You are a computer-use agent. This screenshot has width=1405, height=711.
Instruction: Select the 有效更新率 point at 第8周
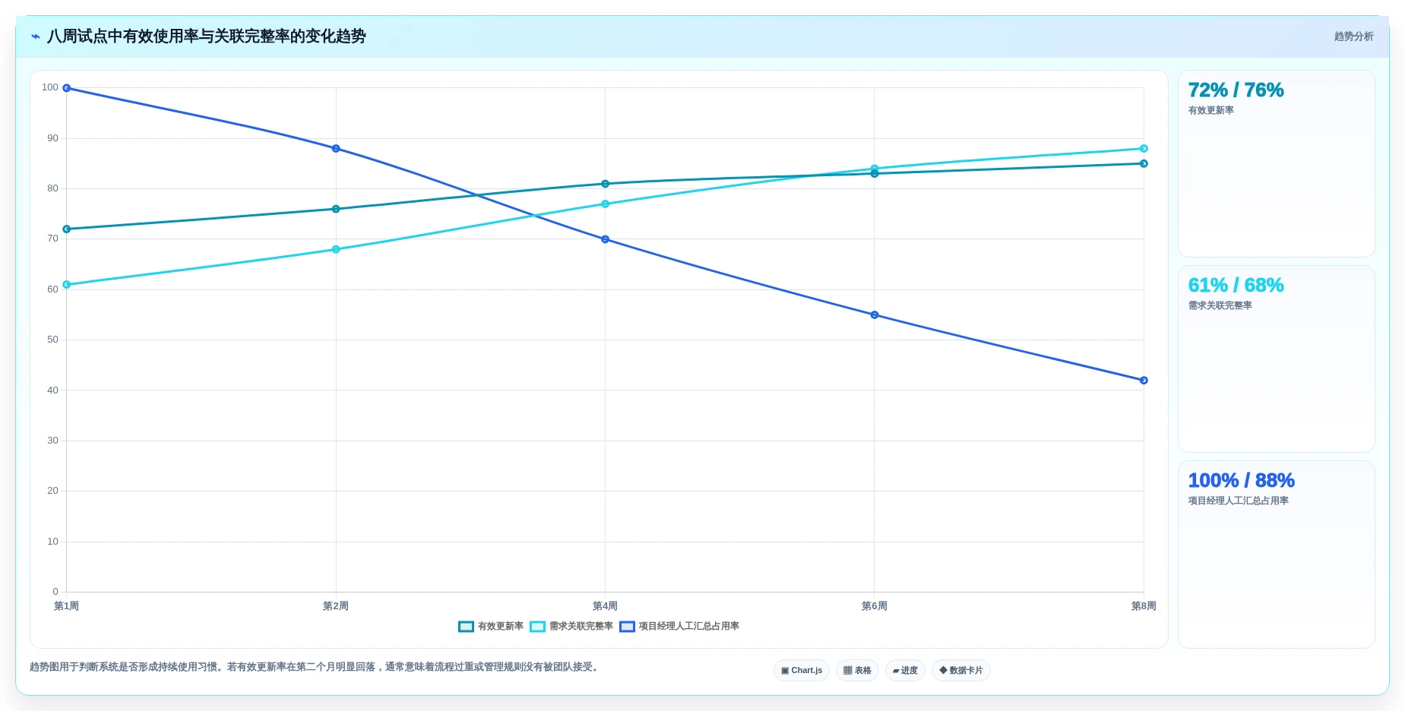pos(1144,164)
